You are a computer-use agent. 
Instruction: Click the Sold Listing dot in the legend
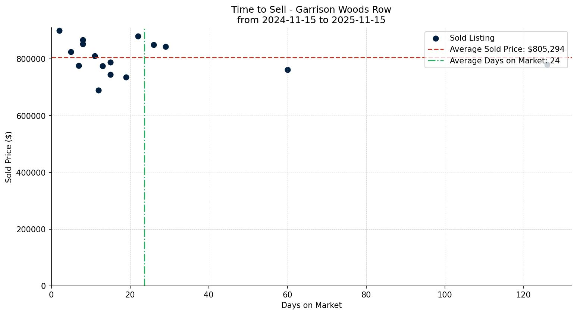click(436, 38)
